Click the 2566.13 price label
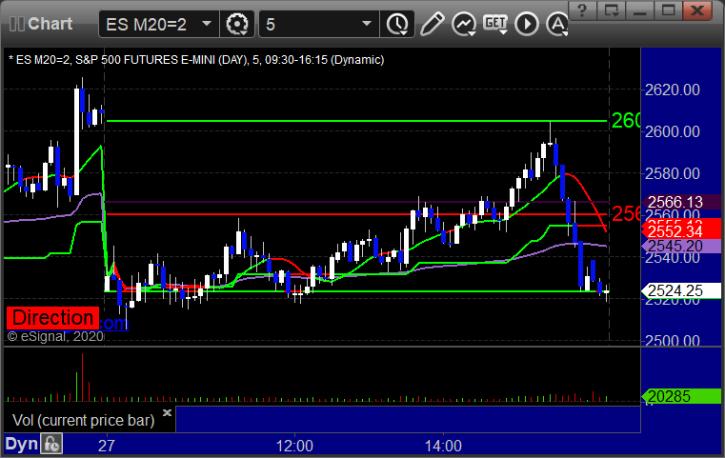Screen dimensions: 725x458 click(680, 202)
